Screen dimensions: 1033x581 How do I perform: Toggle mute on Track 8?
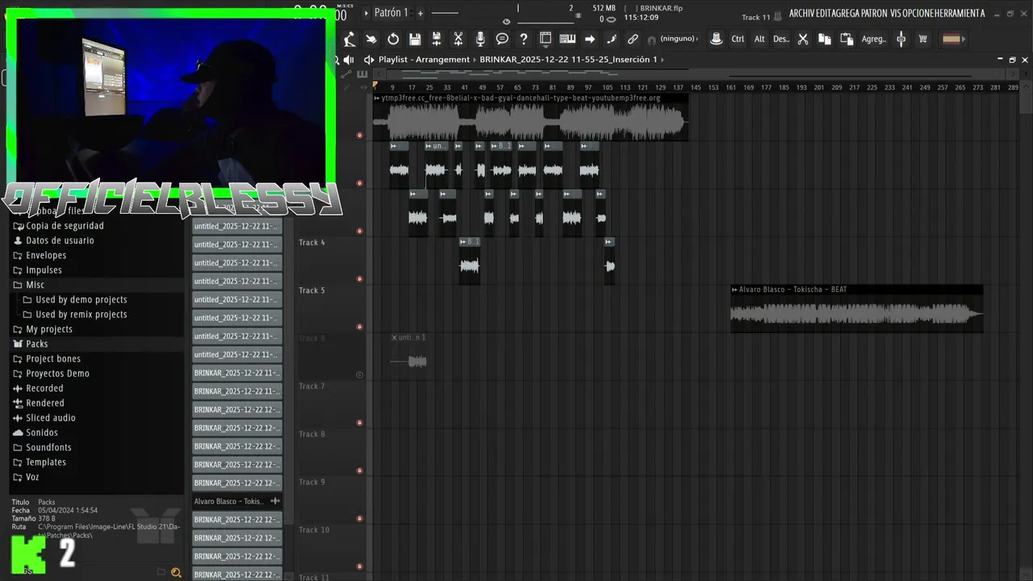point(360,470)
